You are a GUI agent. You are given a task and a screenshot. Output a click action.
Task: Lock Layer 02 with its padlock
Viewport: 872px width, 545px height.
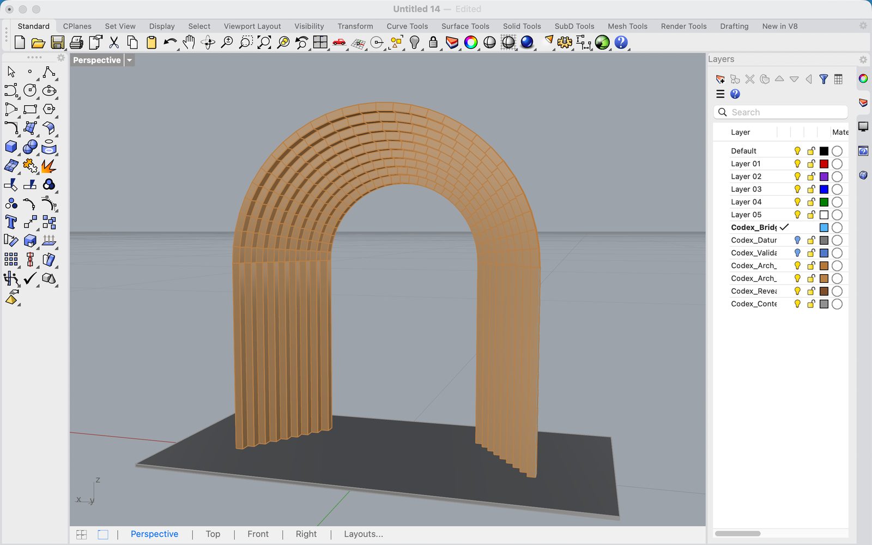(x=811, y=177)
